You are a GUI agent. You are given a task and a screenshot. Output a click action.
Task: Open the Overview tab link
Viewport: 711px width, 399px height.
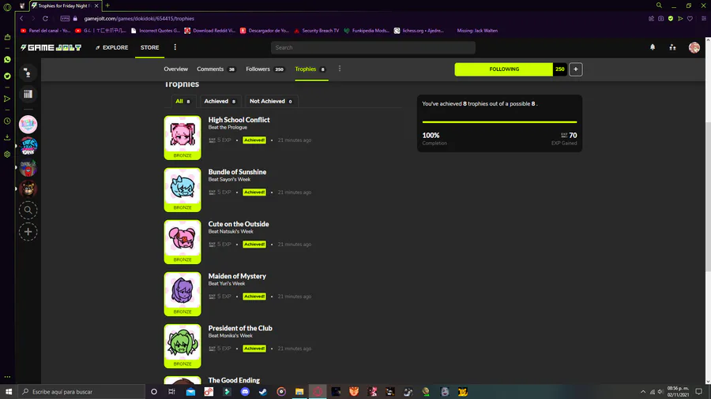tap(176, 69)
